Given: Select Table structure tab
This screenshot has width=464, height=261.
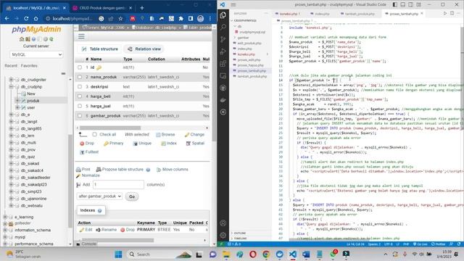Looking at the screenshot, I should [100, 49].
